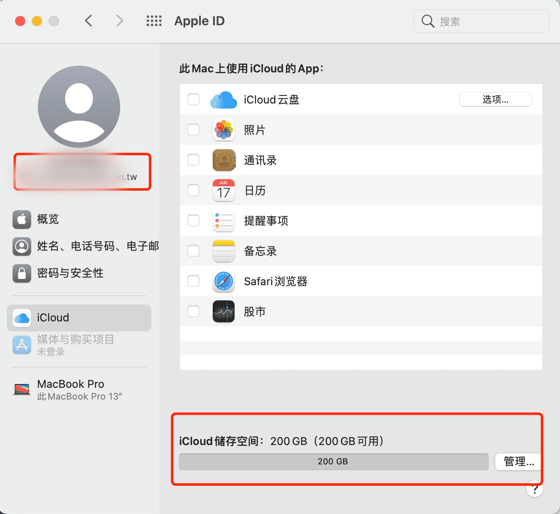Open 密码与安全性 in the sidebar
The width and height of the screenshot is (560, 514).
(70, 273)
